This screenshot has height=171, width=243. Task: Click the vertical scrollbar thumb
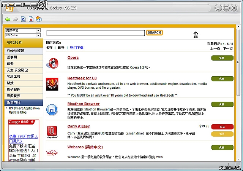[x=238, y=62]
